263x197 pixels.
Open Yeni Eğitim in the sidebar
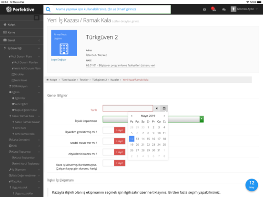pyautogui.click(x=20, y=104)
